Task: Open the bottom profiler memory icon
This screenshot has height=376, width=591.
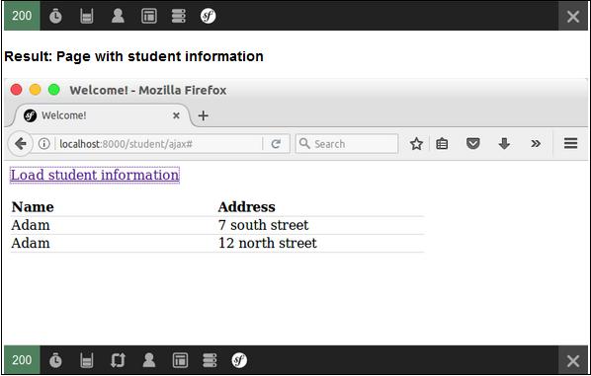Action: 87,360
